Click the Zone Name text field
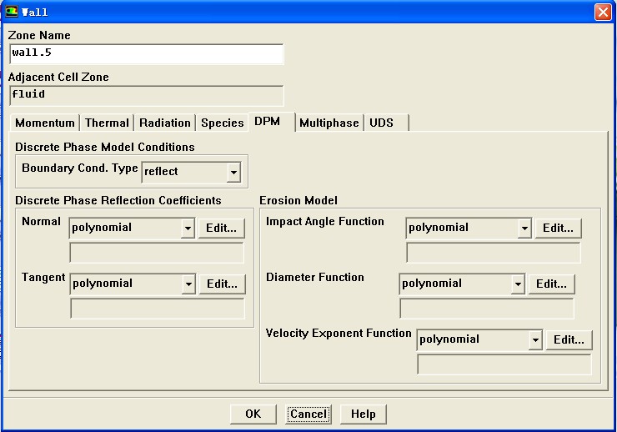 coord(146,54)
